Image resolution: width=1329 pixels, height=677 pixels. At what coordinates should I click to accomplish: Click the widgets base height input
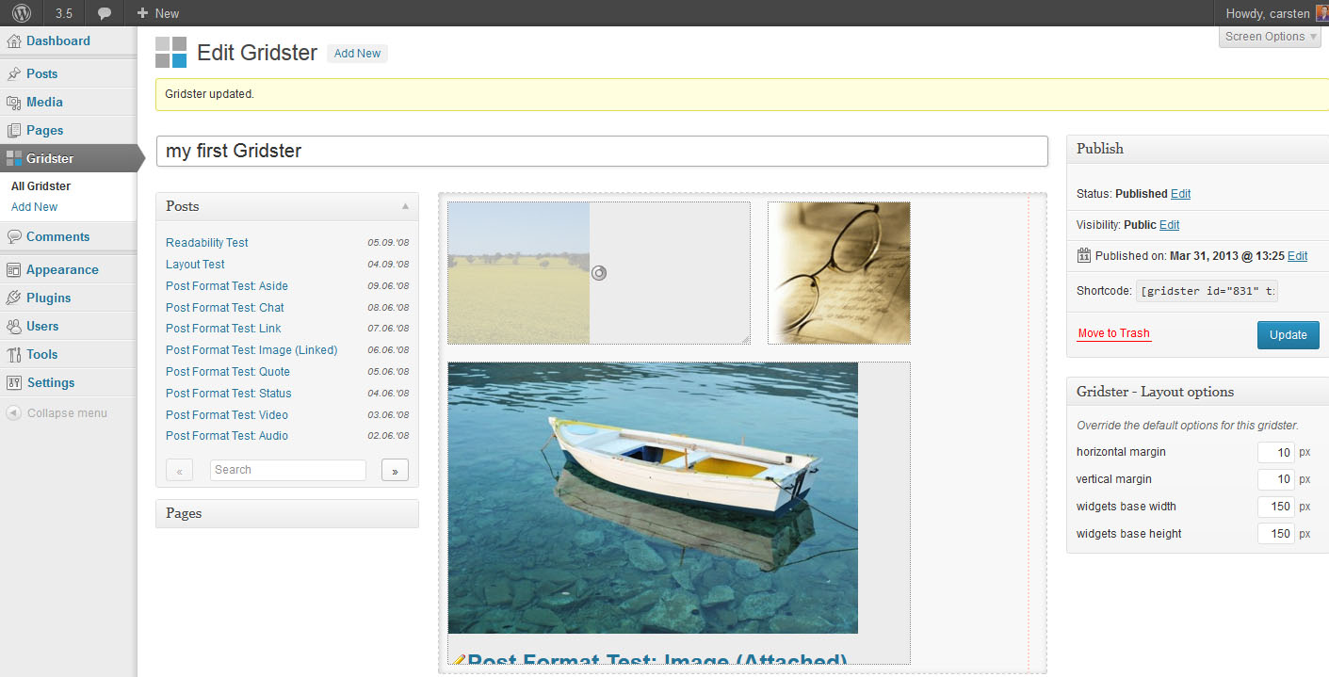1276,535
